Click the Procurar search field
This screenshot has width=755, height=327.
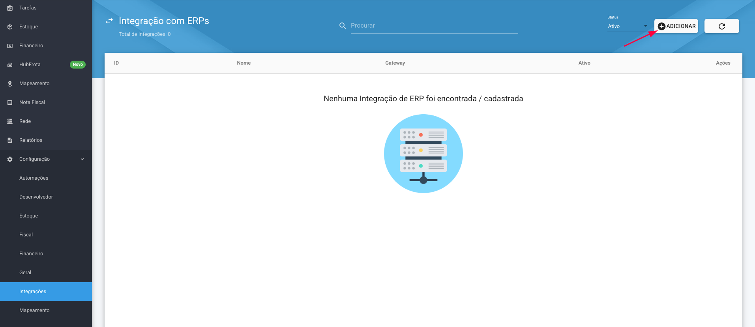point(434,26)
